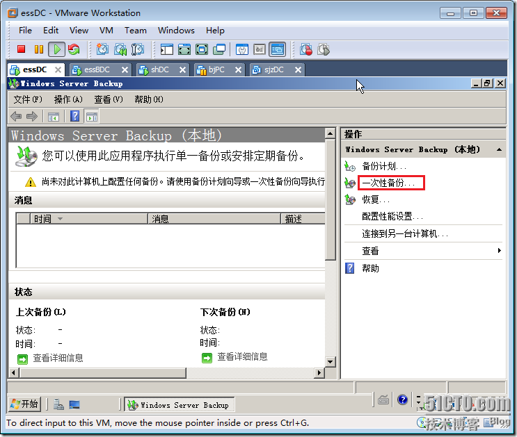Open the 查看(V) menu

click(109, 99)
